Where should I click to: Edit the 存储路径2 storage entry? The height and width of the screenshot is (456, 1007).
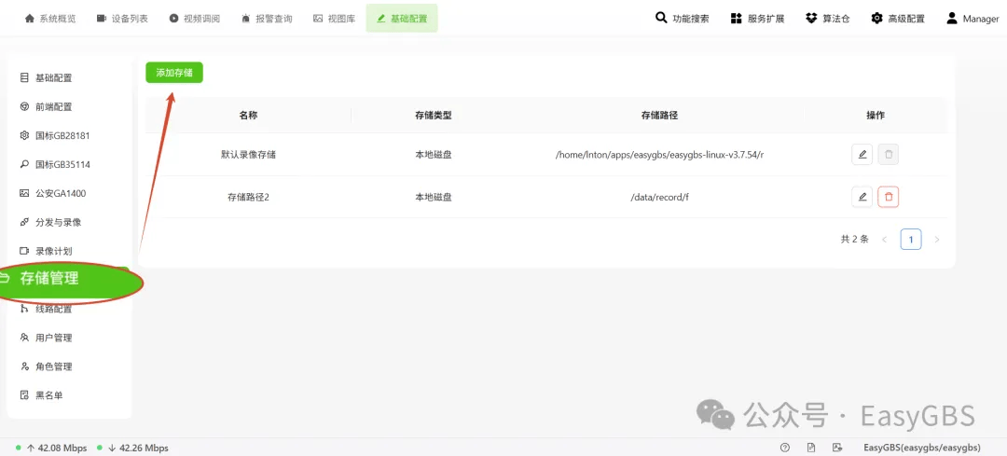tap(862, 197)
